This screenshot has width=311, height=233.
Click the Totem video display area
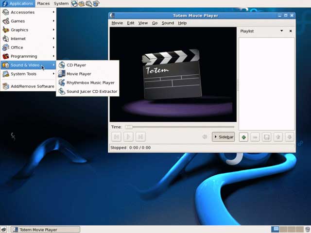pyautogui.click(x=173, y=74)
